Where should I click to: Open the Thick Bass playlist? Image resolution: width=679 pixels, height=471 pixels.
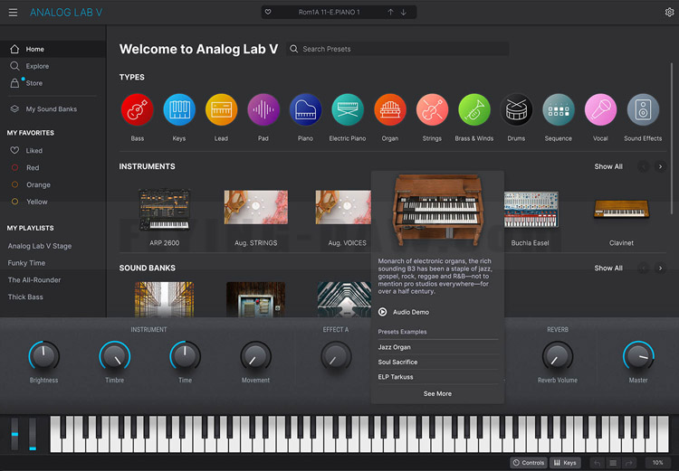pyautogui.click(x=25, y=297)
